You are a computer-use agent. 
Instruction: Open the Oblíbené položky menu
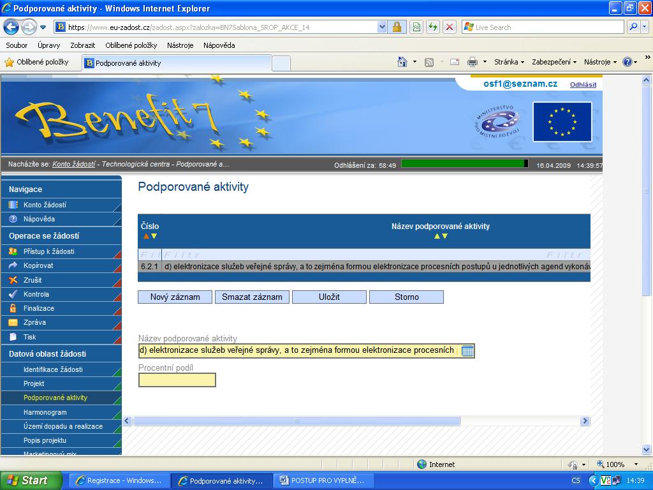[x=131, y=45]
